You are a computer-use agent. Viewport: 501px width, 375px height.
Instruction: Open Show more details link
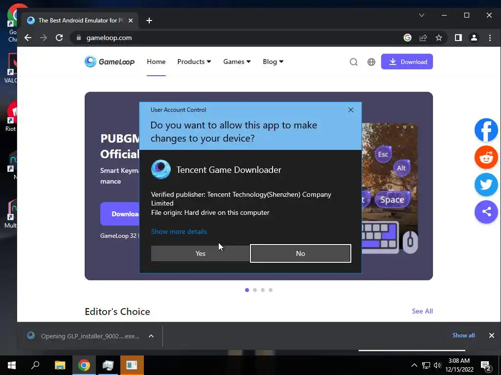179,231
